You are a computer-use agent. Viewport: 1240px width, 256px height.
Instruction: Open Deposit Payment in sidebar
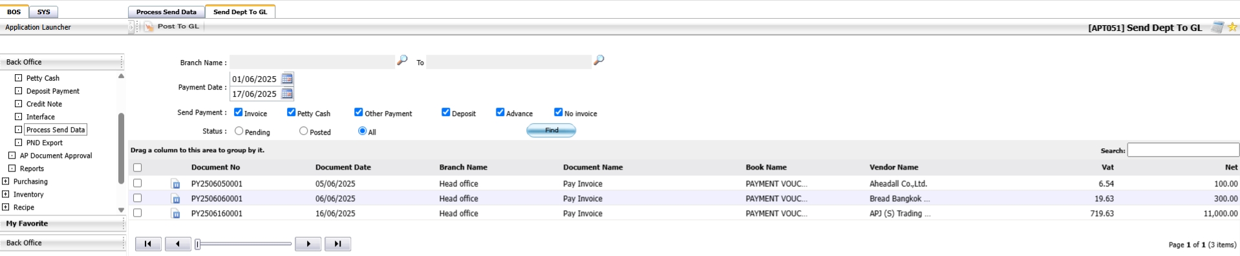pos(53,91)
